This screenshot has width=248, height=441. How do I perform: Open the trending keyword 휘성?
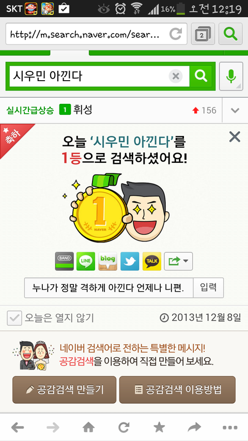[x=83, y=110]
